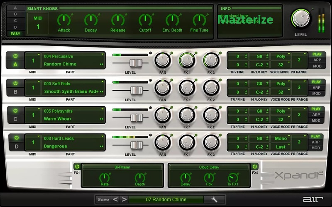Disable the FX1 power button

77,166
